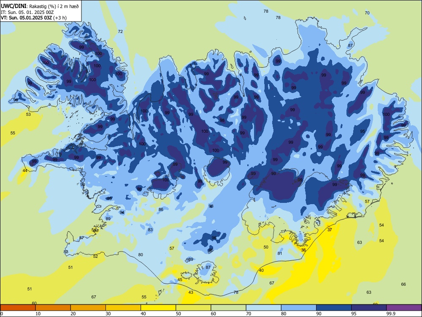Click the map value '94' off the west coast
The height and width of the screenshot is (317, 422).
[x=122, y=213]
